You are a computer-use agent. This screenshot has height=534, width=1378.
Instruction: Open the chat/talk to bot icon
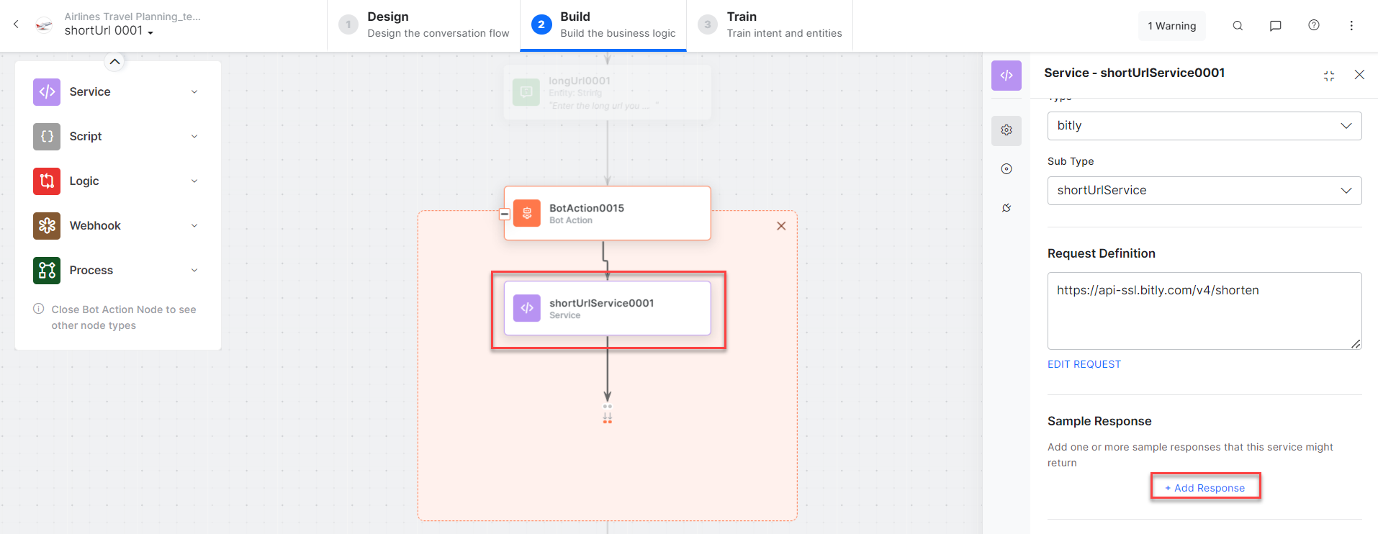point(1275,26)
